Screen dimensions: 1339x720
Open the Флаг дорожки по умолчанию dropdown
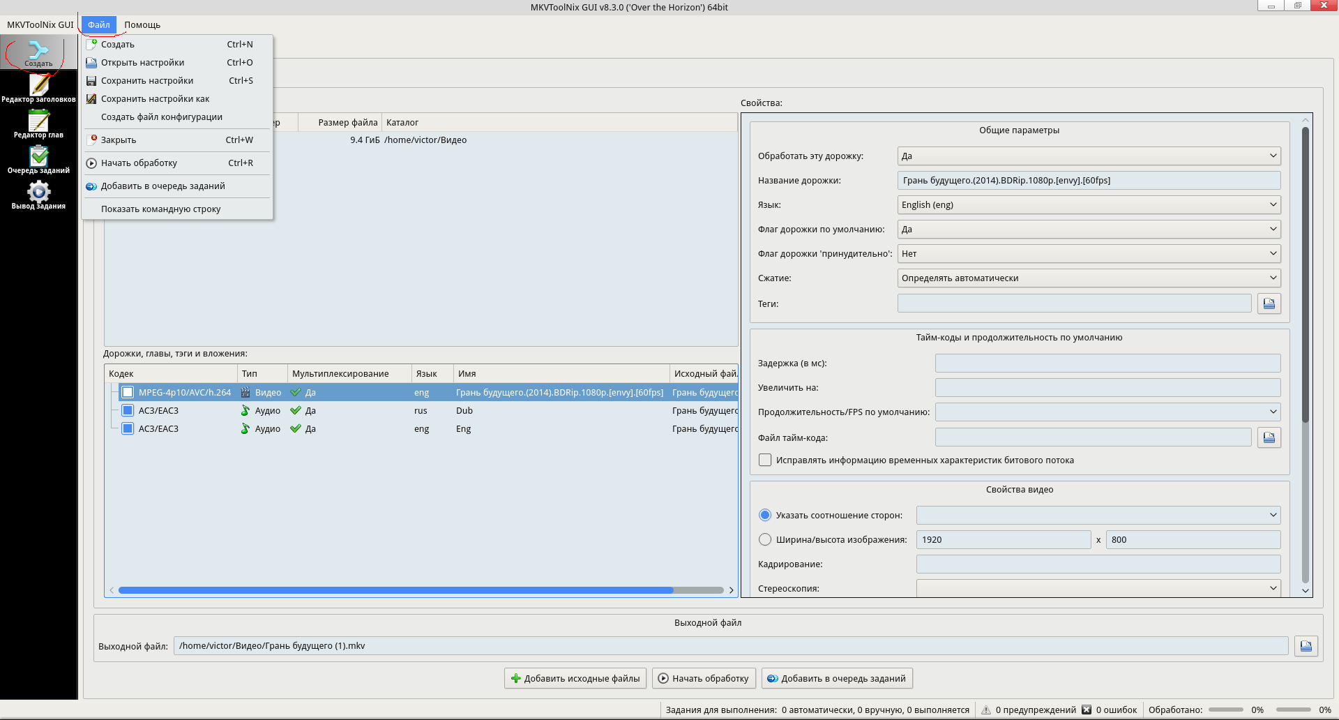(x=1088, y=230)
